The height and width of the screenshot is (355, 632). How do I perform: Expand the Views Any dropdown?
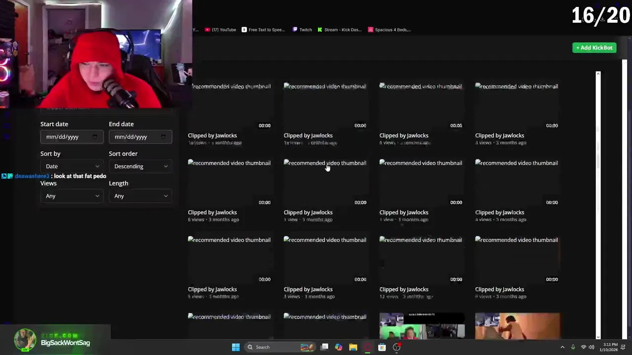pos(72,196)
